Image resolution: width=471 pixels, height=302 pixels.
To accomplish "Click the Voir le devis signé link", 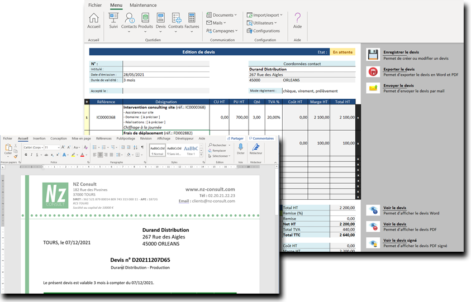I will (400, 241).
